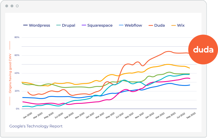Click the first gray window dot
This screenshot has width=218, height=138.
tap(7, 6)
